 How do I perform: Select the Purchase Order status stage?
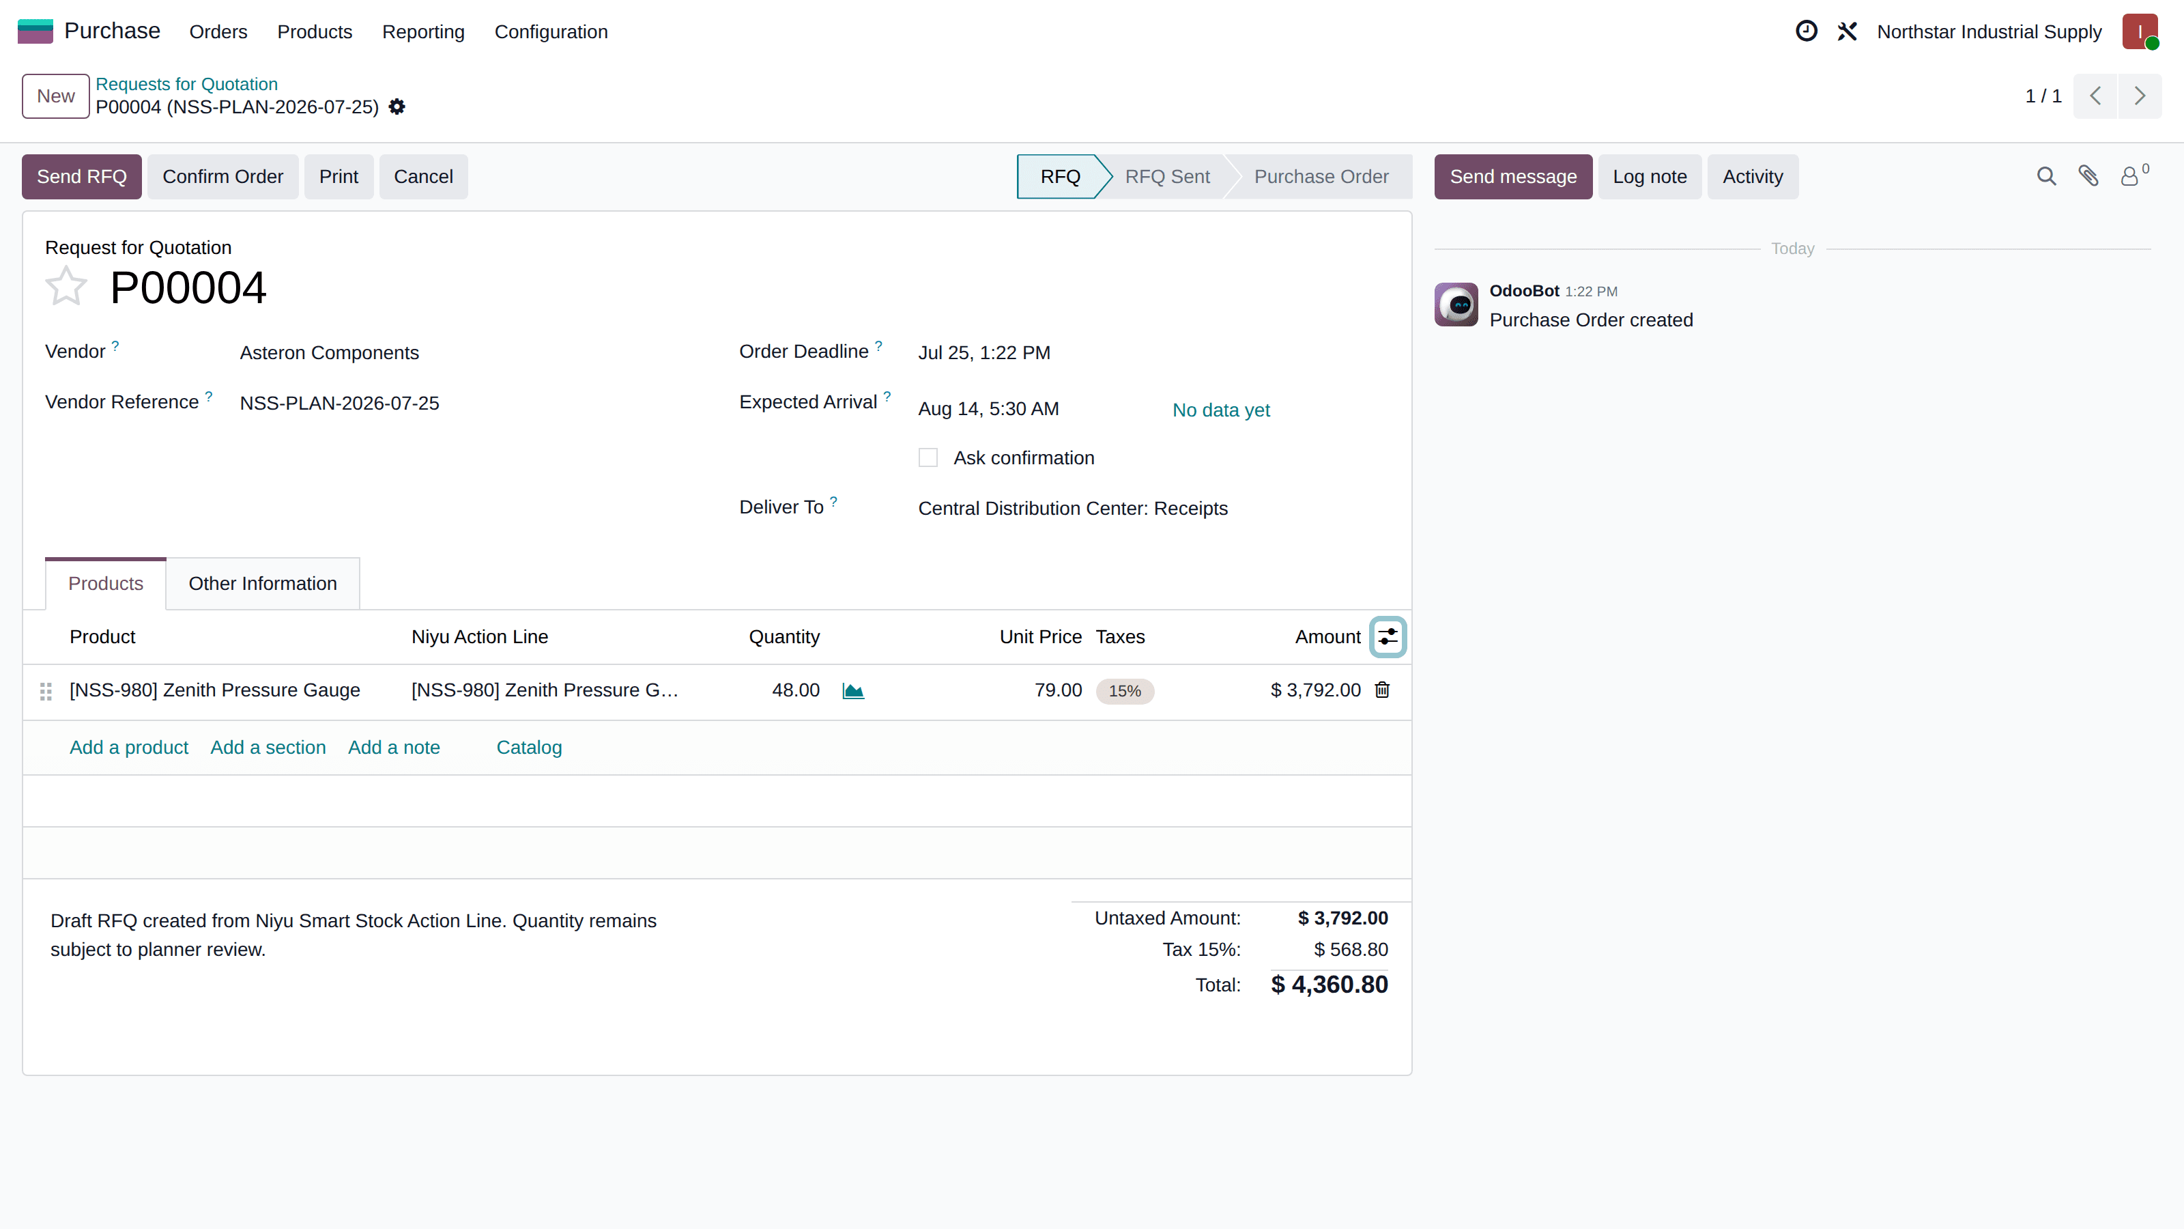click(1321, 176)
